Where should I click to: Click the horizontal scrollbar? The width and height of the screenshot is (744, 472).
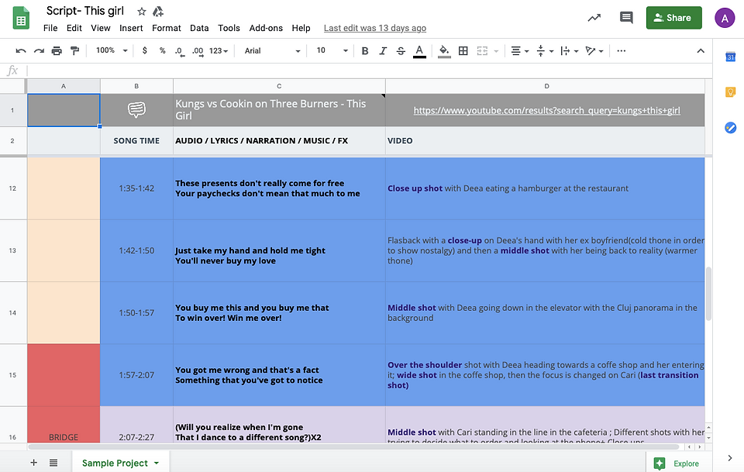353,447
